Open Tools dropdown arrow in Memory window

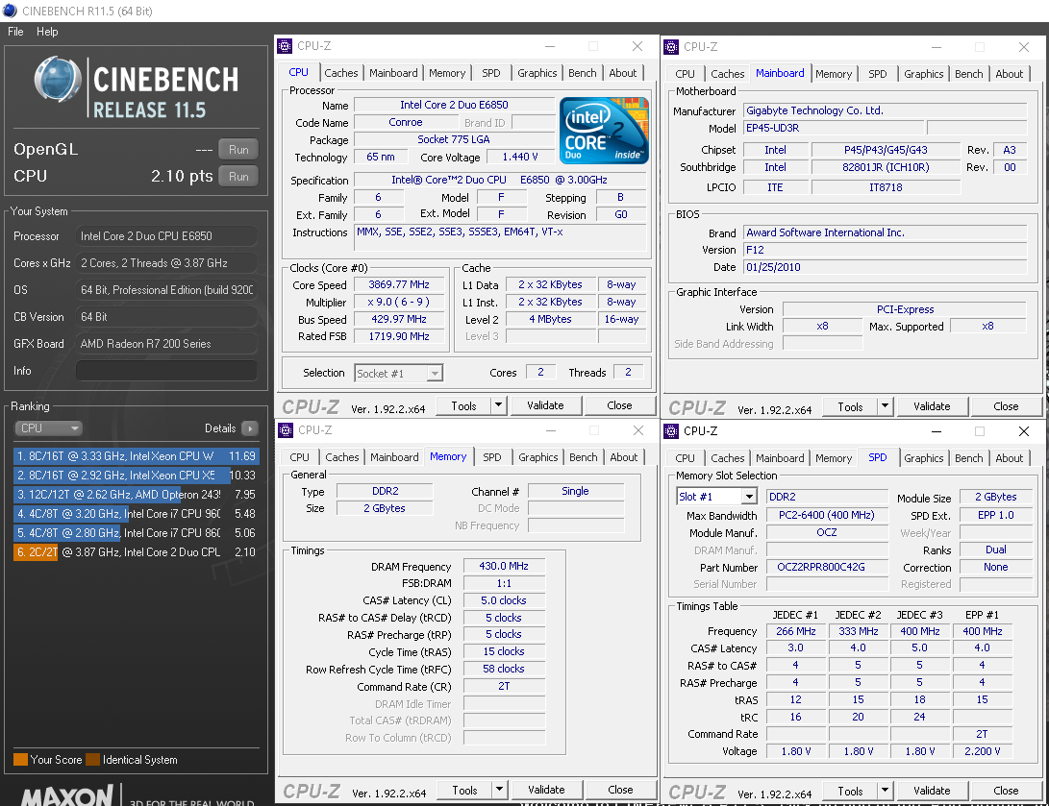499,790
